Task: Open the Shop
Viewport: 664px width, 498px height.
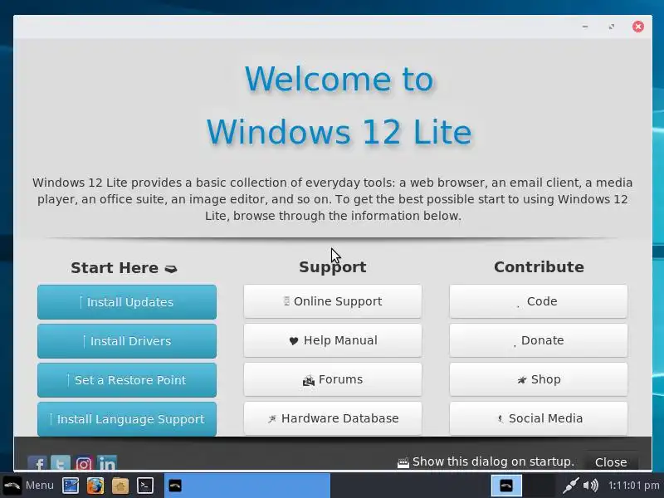Action: pos(539,379)
